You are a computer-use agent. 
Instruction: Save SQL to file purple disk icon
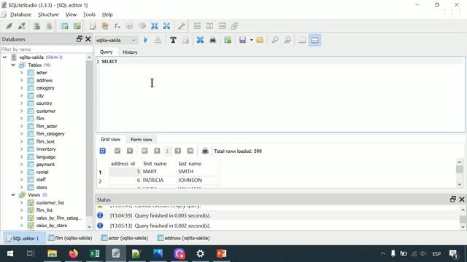point(243,40)
